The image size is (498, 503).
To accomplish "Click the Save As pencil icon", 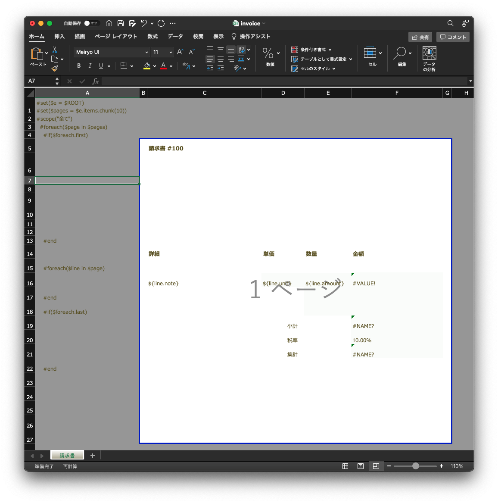I will 132,23.
